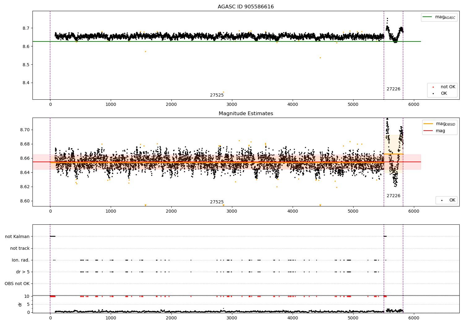This screenshot has height=325, width=464.
Task: Select the 3000 x-tick under the bottom plot
Action: (232, 318)
